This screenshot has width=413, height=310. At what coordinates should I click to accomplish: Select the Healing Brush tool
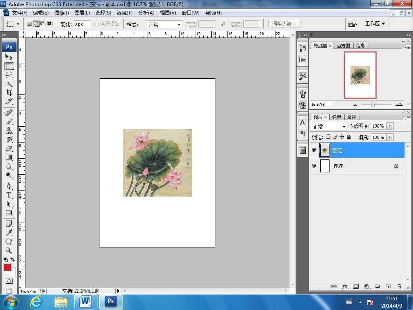click(9, 113)
